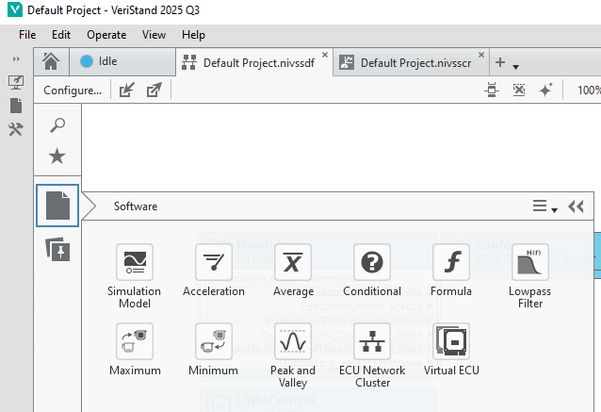Screen dimensions: 601x412
Task: Select the Peak and Valley icon
Action: pyautogui.click(x=292, y=341)
